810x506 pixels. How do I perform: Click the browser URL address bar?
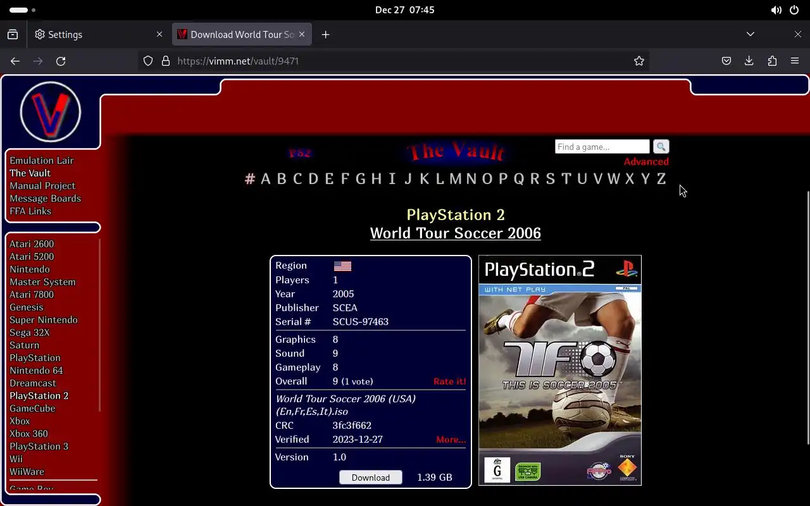(x=392, y=61)
